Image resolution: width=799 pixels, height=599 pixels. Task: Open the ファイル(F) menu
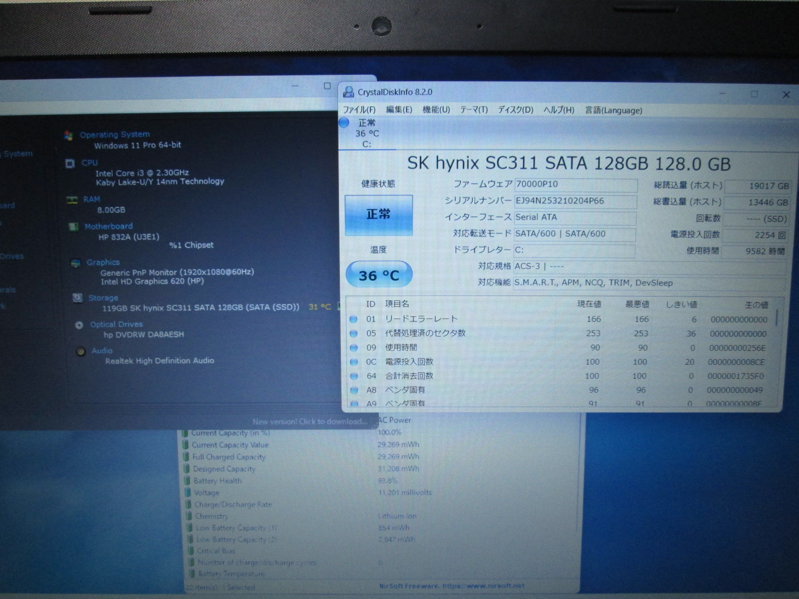(x=359, y=110)
